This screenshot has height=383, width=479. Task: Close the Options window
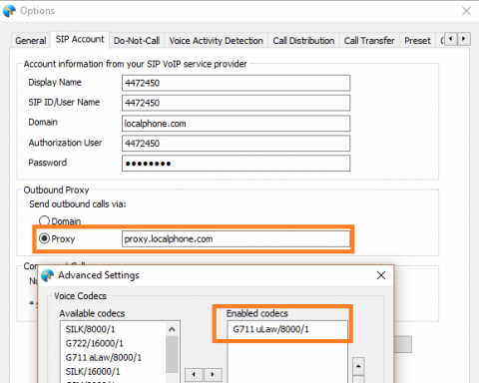(466, 11)
